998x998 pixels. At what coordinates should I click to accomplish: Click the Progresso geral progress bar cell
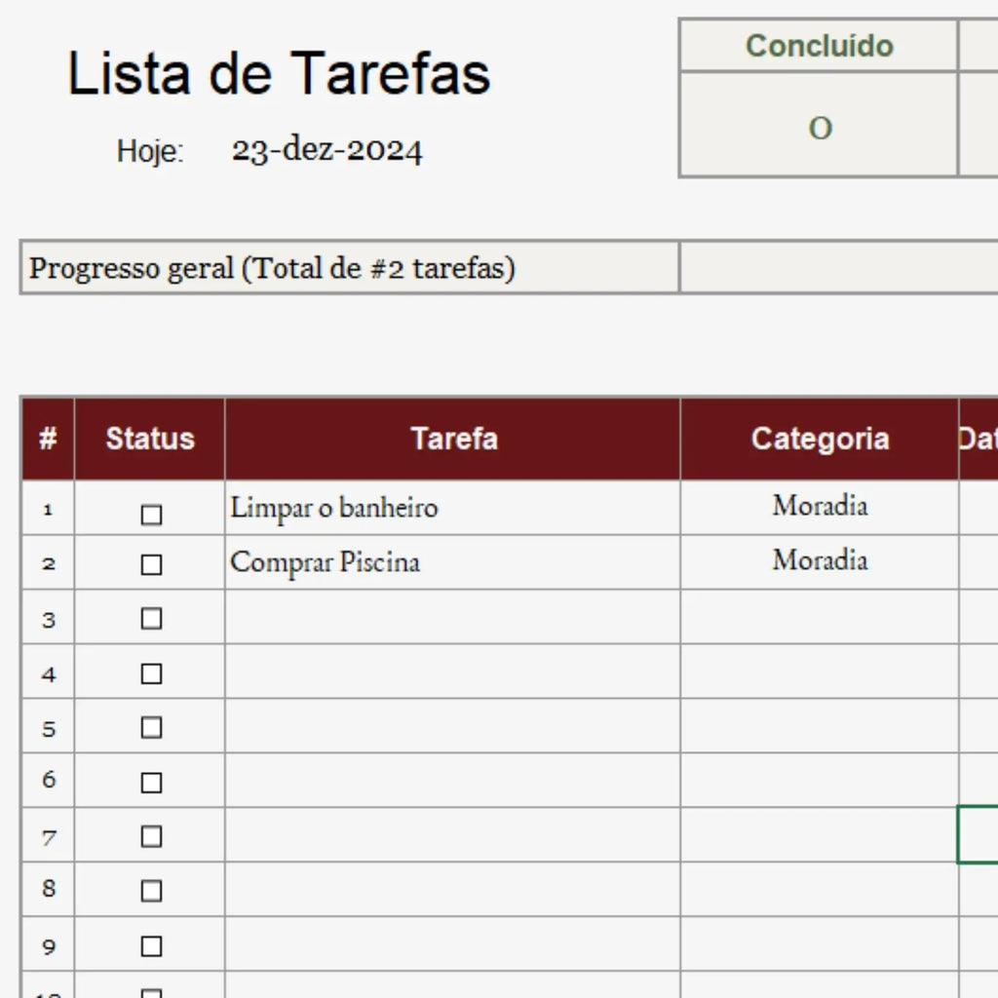[839, 267]
